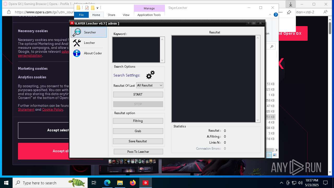Open File tab in Explorer ribbon
Image resolution: width=334 pixels, height=188 pixels.
81,15
